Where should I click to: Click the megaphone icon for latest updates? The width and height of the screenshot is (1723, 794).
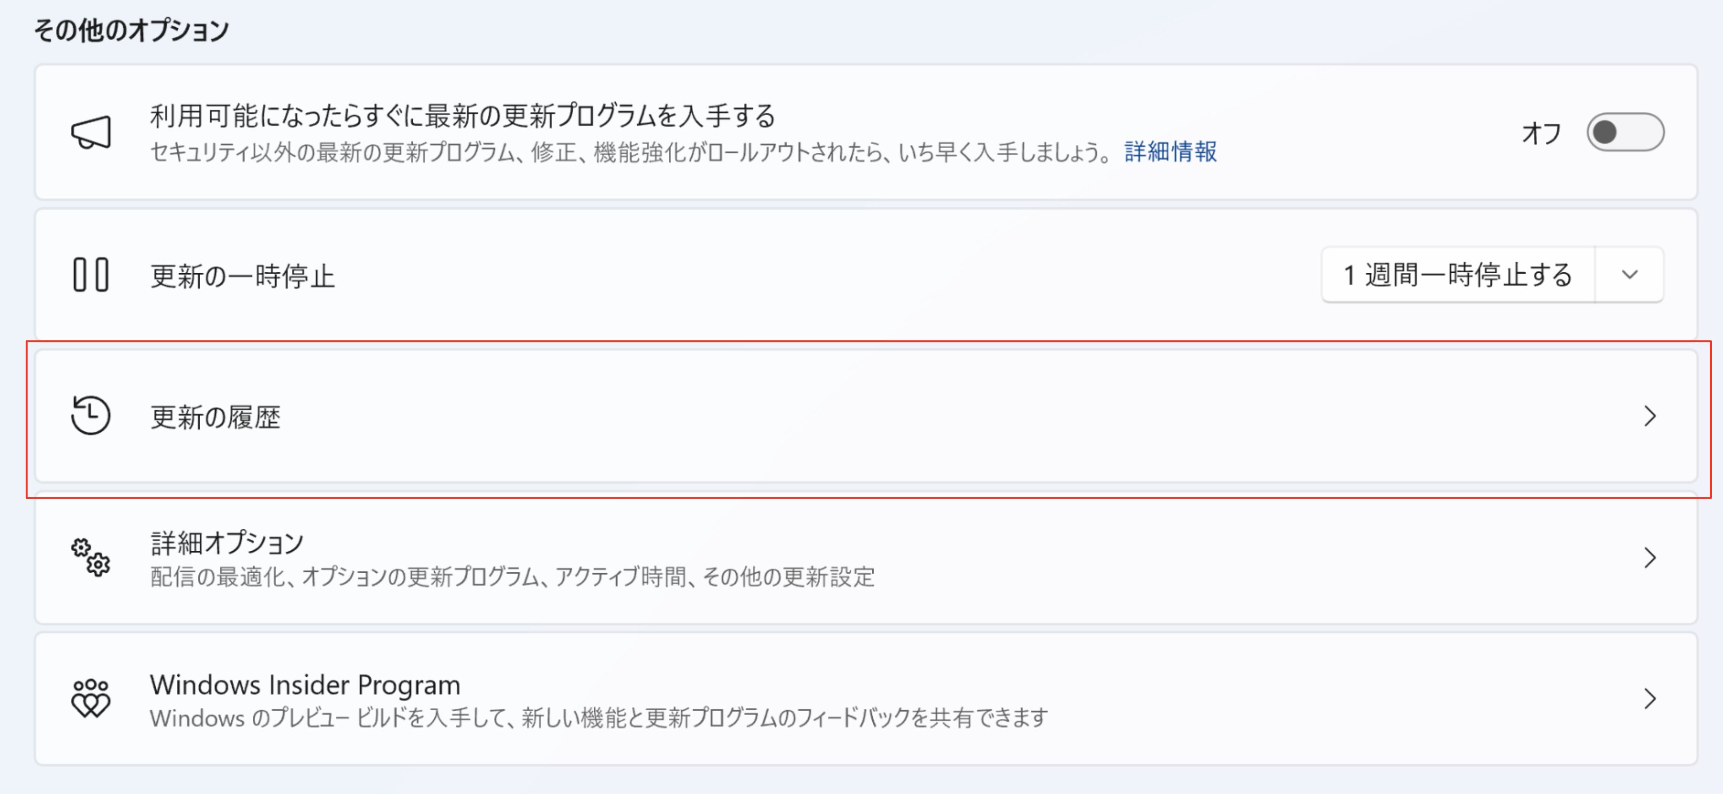tap(91, 132)
